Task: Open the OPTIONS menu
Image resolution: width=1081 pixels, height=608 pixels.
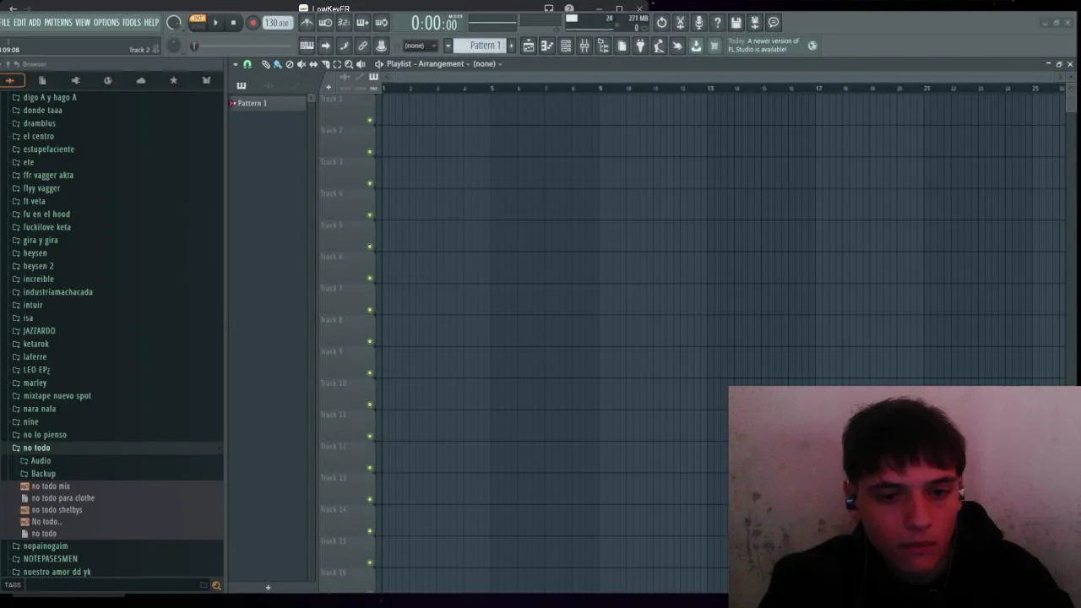Action: (106, 23)
